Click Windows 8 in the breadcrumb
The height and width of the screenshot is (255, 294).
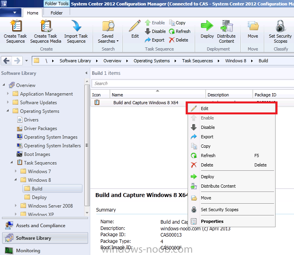coord(236,61)
